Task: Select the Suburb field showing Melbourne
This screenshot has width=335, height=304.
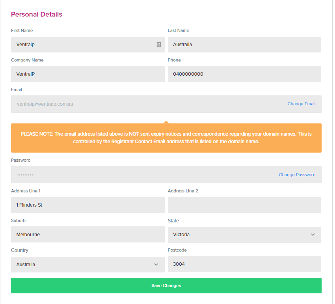Action: (x=88, y=234)
